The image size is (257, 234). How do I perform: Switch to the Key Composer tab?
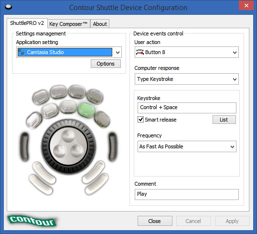pos(68,24)
